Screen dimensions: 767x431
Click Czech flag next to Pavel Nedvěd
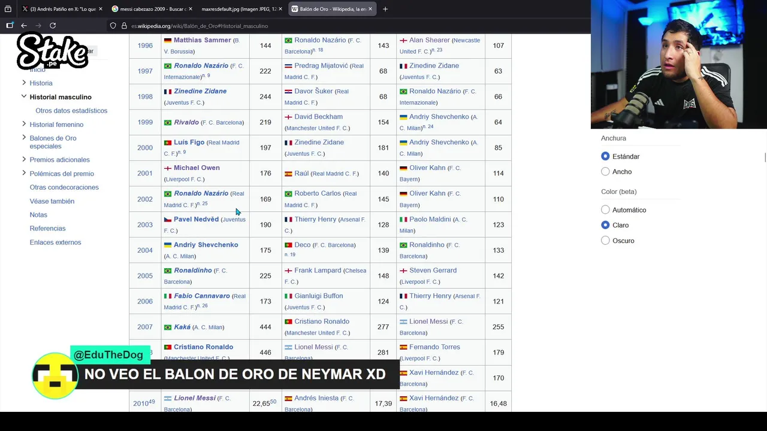[168, 220]
